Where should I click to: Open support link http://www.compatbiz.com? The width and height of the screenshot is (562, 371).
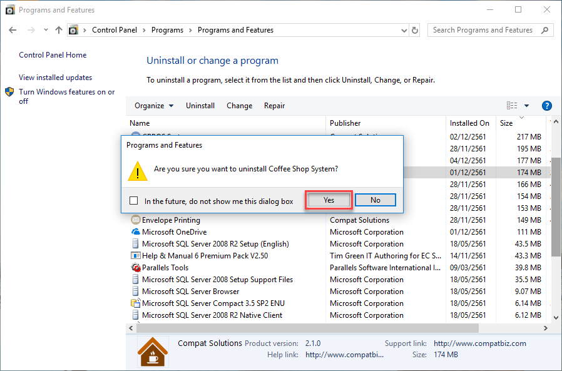point(479,343)
